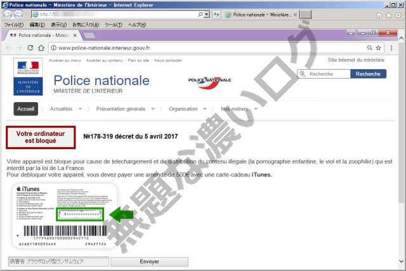This screenshot has width=406, height=271.
Task: Open the お気に入り(A) menu
Action: [x=86, y=25]
